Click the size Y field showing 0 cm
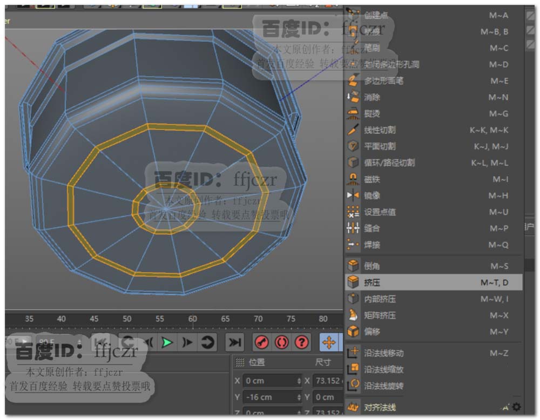This screenshot has width=540, height=420. point(328,397)
